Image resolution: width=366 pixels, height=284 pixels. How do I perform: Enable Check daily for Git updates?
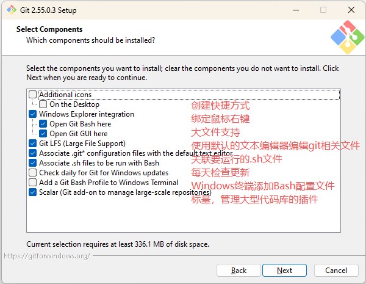(x=33, y=173)
